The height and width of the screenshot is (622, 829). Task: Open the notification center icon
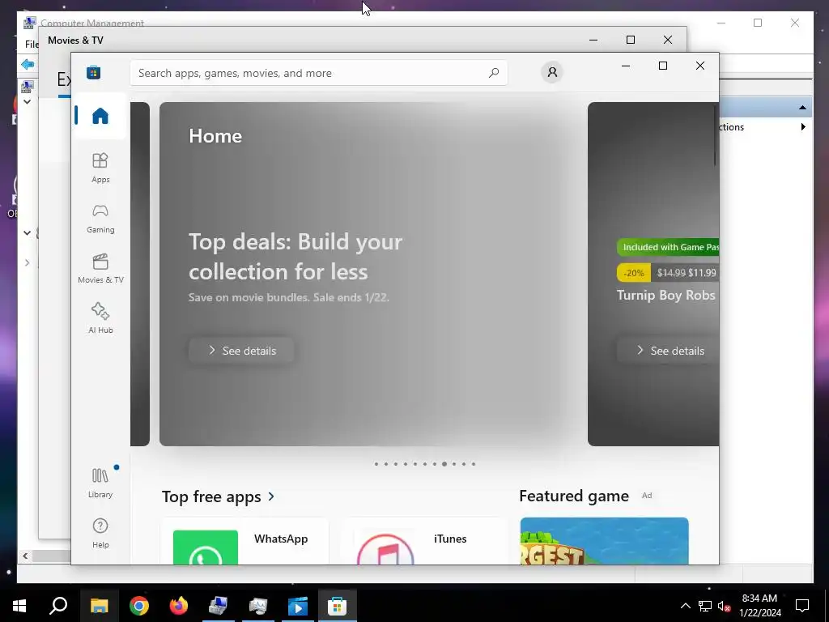802,606
